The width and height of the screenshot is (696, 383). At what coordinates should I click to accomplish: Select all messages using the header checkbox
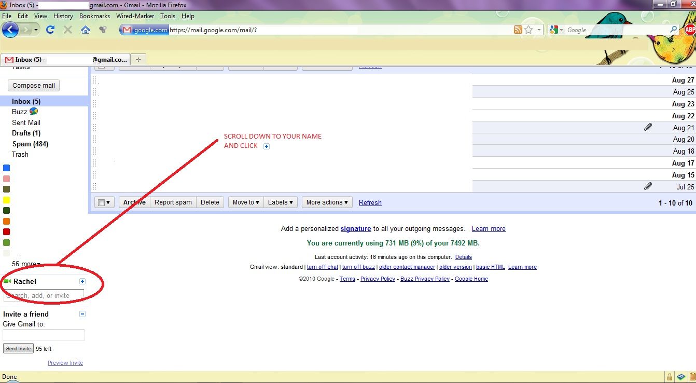click(102, 202)
